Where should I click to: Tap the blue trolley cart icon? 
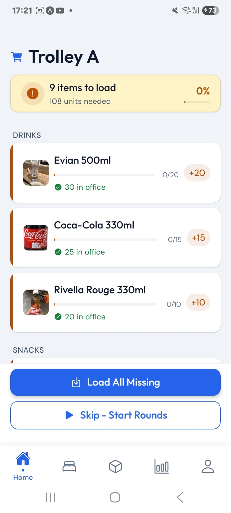tap(17, 57)
